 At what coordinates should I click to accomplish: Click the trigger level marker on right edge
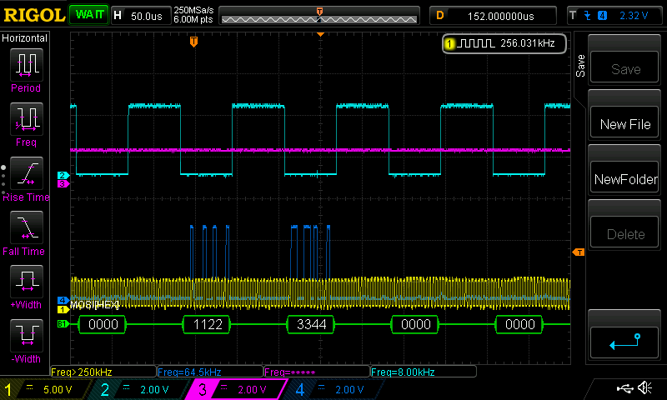click(x=578, y=252)
